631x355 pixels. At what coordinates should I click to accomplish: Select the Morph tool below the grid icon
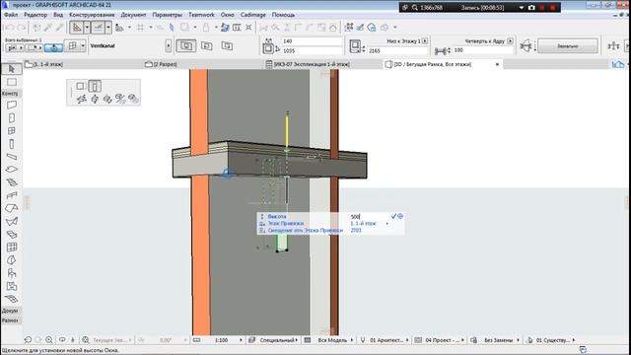coord(11,260)
